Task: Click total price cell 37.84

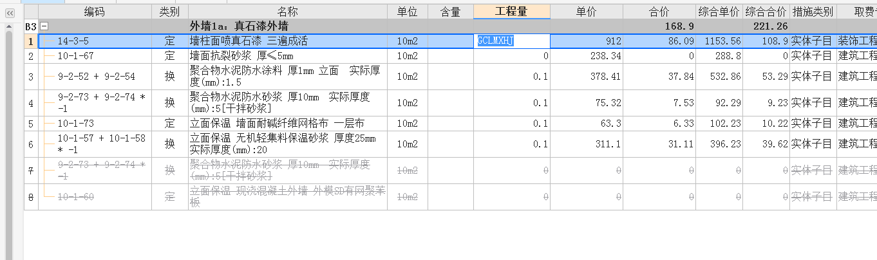Action: [x=659, y=77]
